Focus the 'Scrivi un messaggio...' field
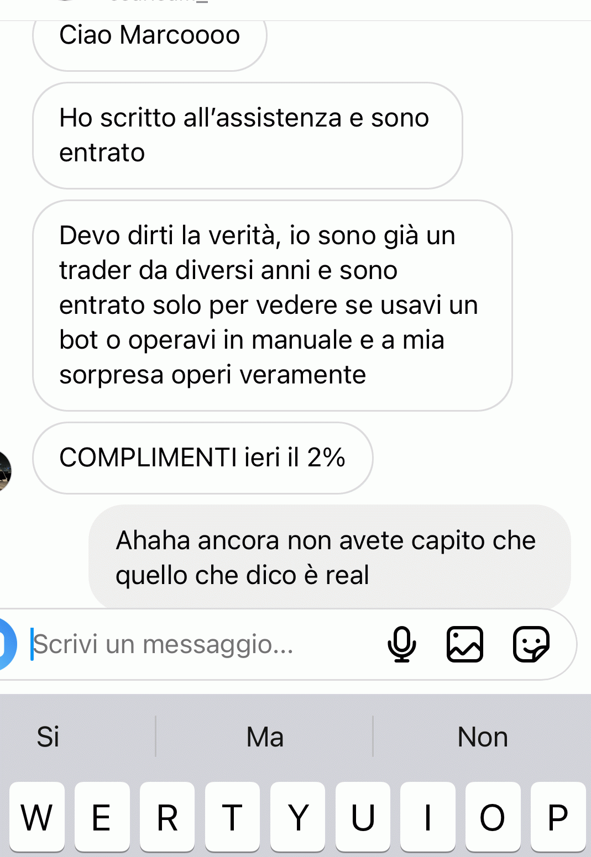Image resolution: width=591 pixels, height=857 pixels. tap(205, 644)
